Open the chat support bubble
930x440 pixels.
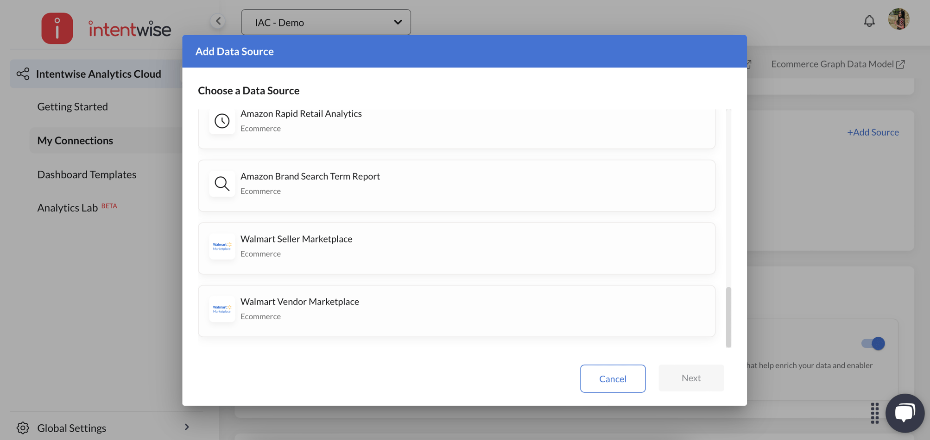coord(905,413)
